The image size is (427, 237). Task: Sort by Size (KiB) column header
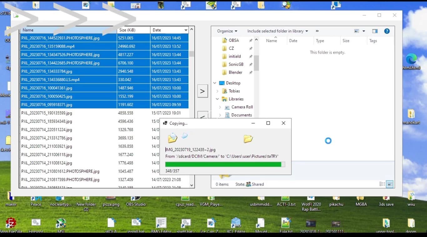[x=133, y=30]
